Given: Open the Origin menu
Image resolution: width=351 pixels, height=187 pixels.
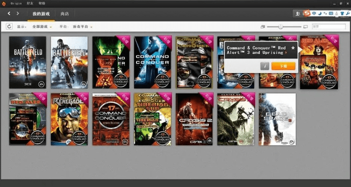Looking at the screenshot, I should [16, 3].
